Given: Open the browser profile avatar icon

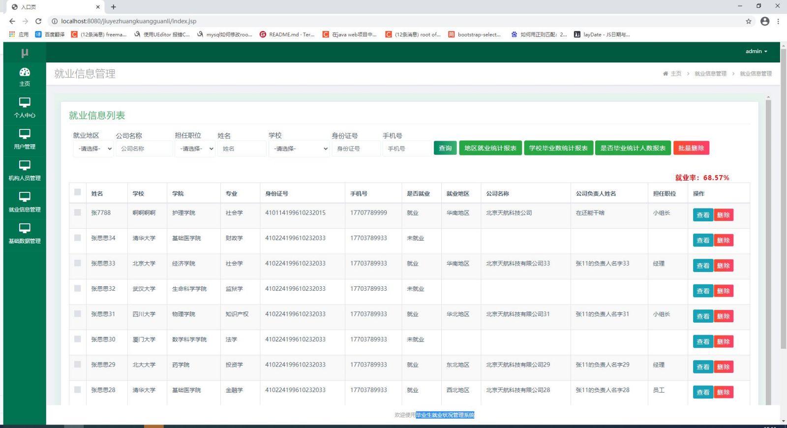Looking at the screenshot, I should 765,21.
